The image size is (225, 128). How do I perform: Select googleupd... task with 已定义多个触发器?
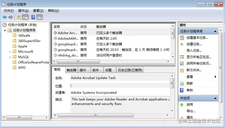coord(111,44)
